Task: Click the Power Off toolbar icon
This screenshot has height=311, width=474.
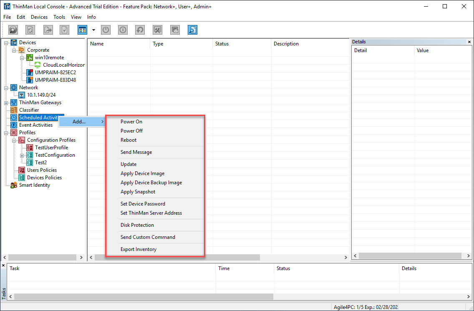Action: tap(106, 30)
